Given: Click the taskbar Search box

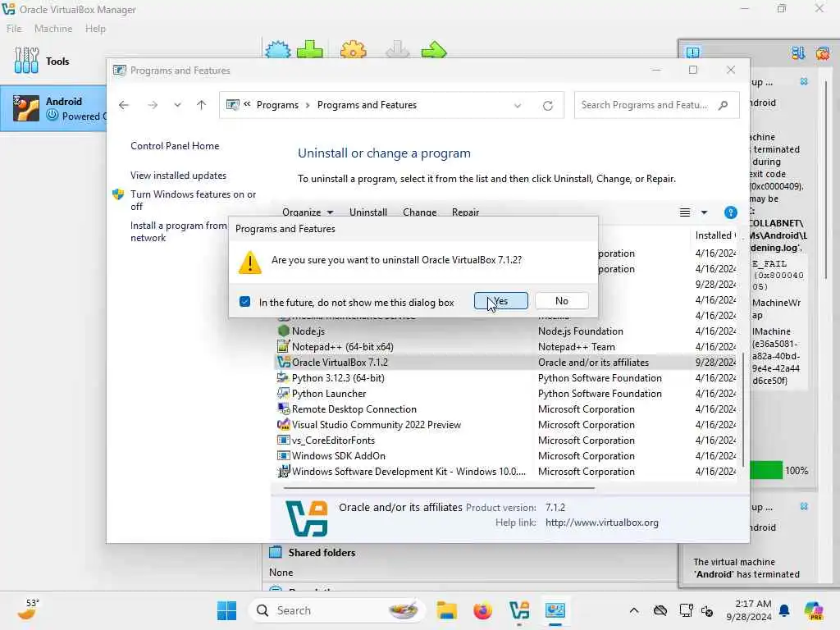Looking at the screenshot, I should [x=337, y=610].
